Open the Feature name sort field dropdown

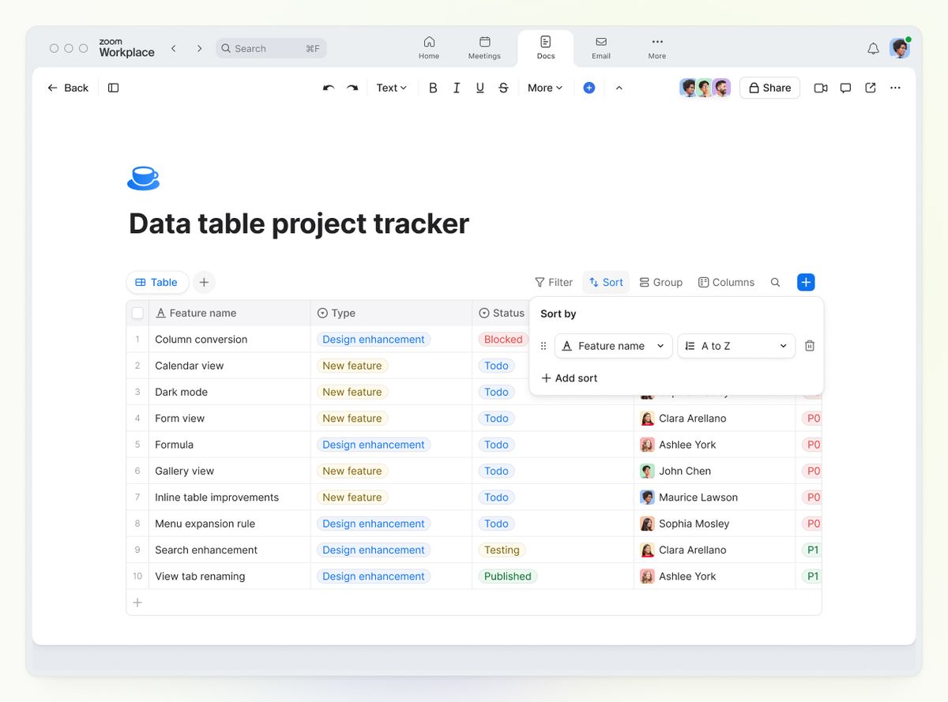612,345
